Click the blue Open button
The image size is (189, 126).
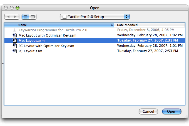pos(172,112)
